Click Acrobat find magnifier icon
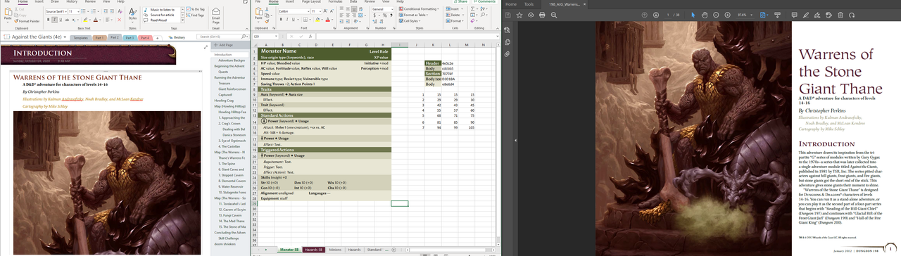 554,15
